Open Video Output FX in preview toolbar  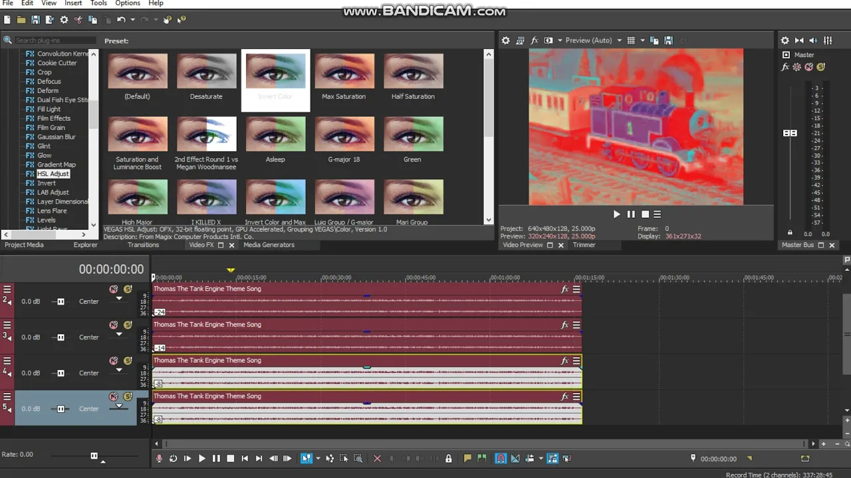click(534, 40)
